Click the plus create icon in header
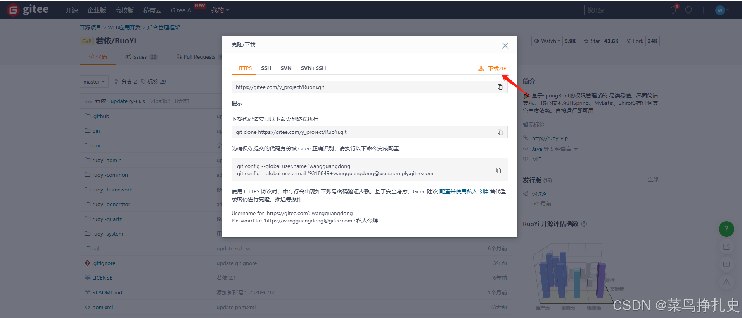742x318 pixels. click(704, 10)
